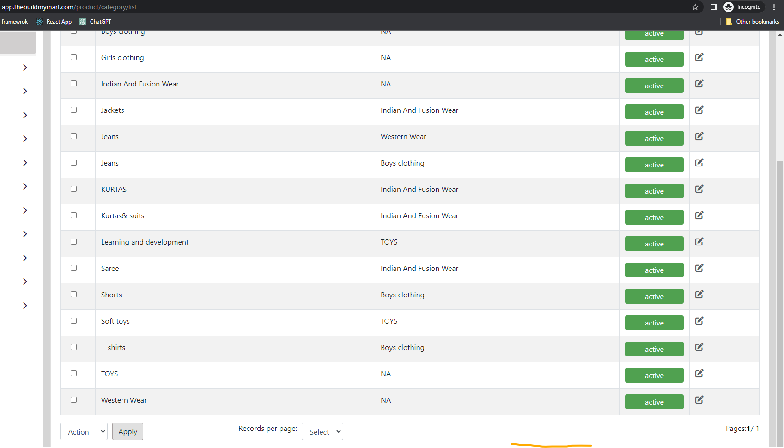
Task: Open the ChatGPT bookmark
Action: point(95,22)
